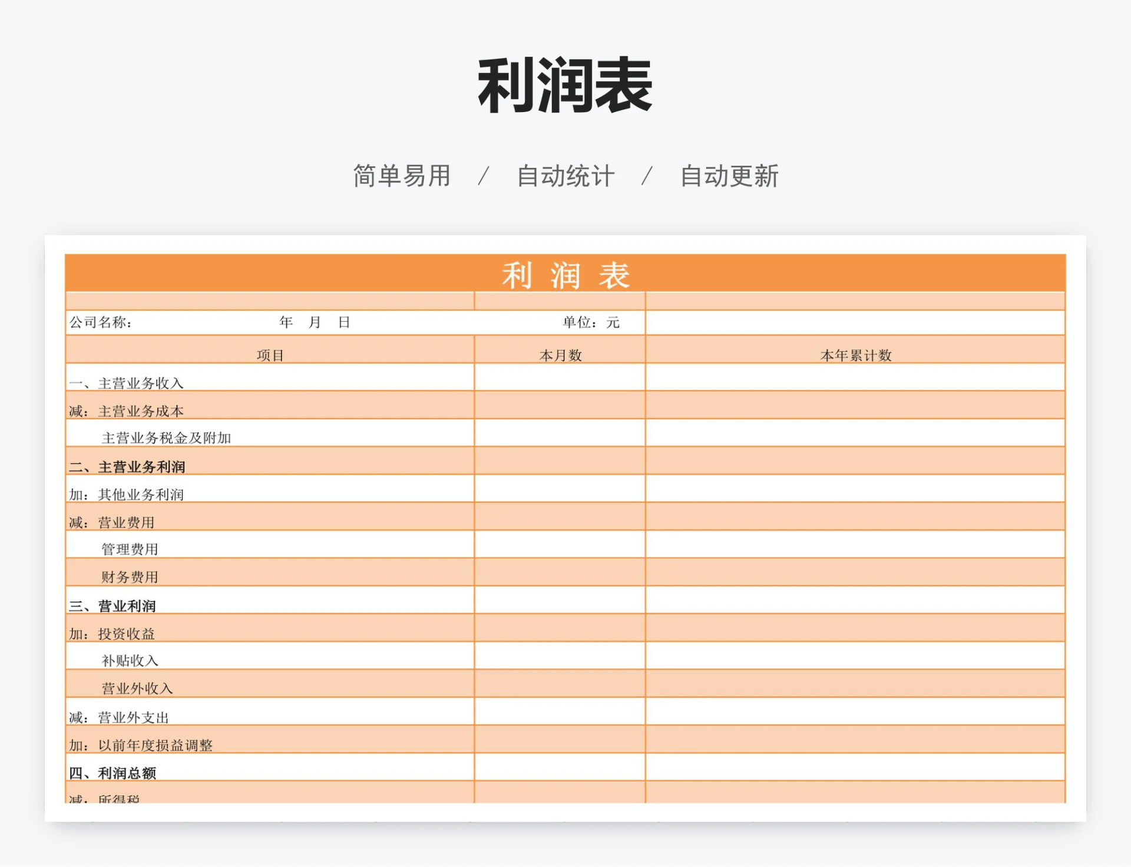Select the 单位：元 cell
The image size is (1131, 867).
coord(592,323)
